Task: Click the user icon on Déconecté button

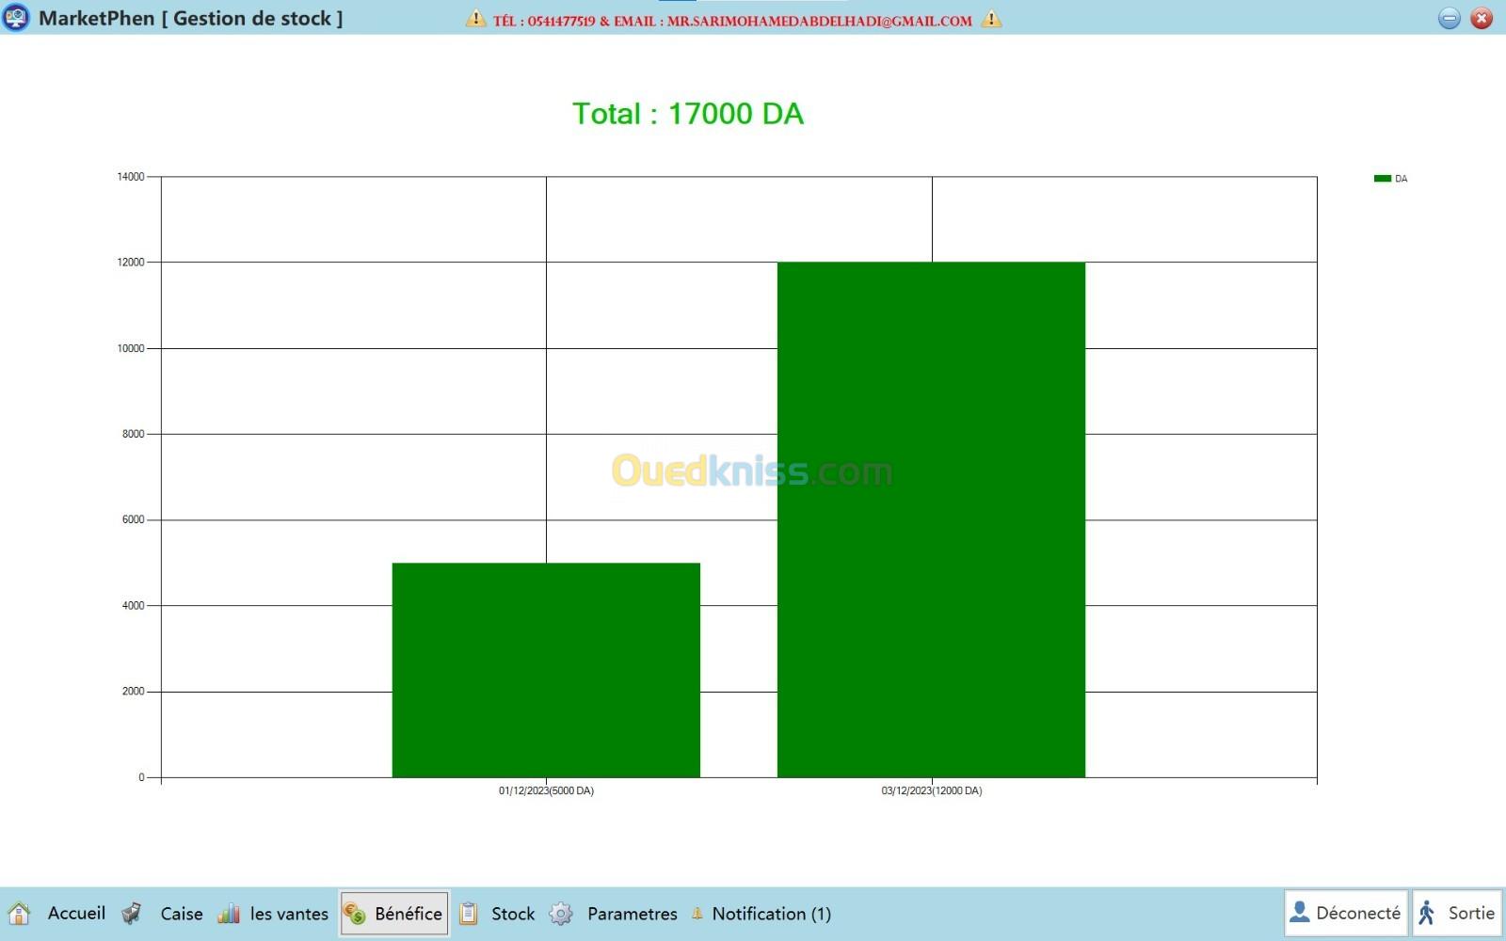Action: click(1300, 913)
